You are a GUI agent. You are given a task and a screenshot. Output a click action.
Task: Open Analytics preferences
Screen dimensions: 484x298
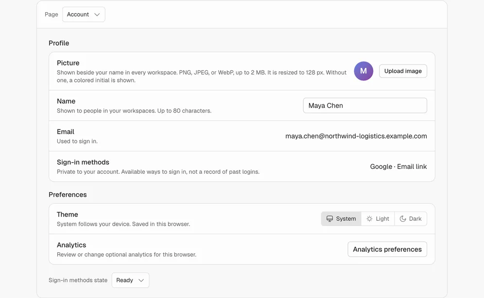point(387,249)
